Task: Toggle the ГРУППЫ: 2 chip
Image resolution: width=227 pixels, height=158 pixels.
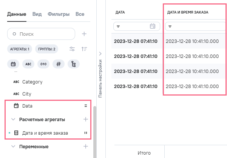Action: coord(47,49)
